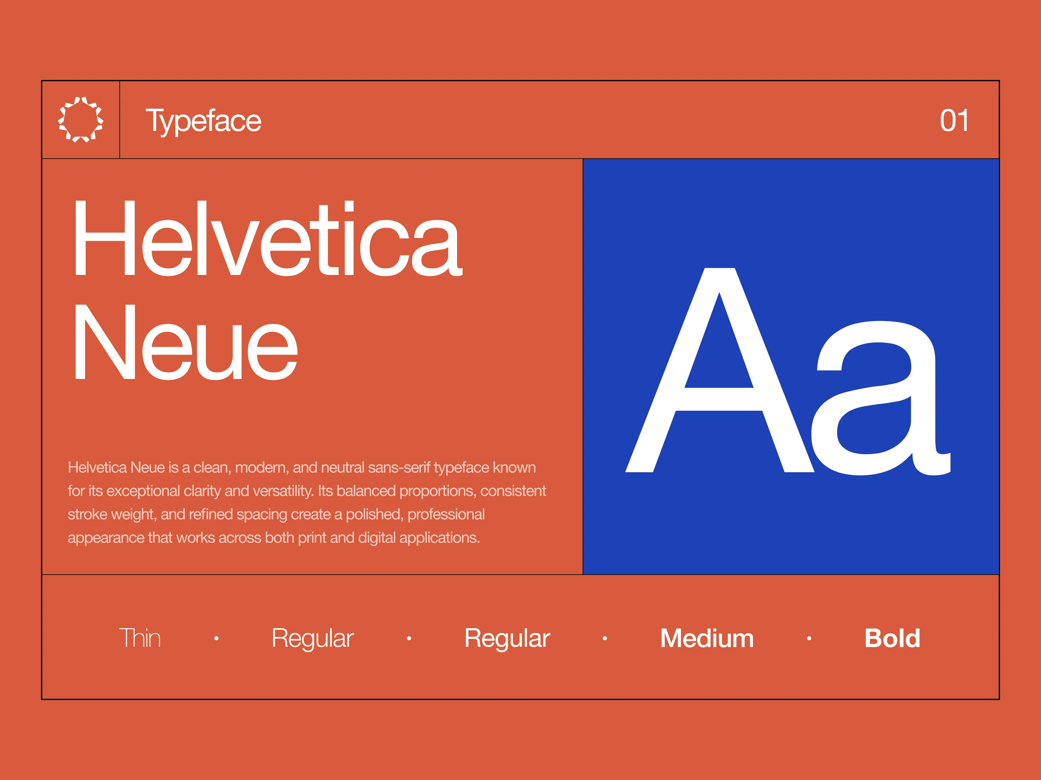Choose the "Bold" weight label
The width and height of the screenshot is (1041, 780).
[x=892, y=638]
